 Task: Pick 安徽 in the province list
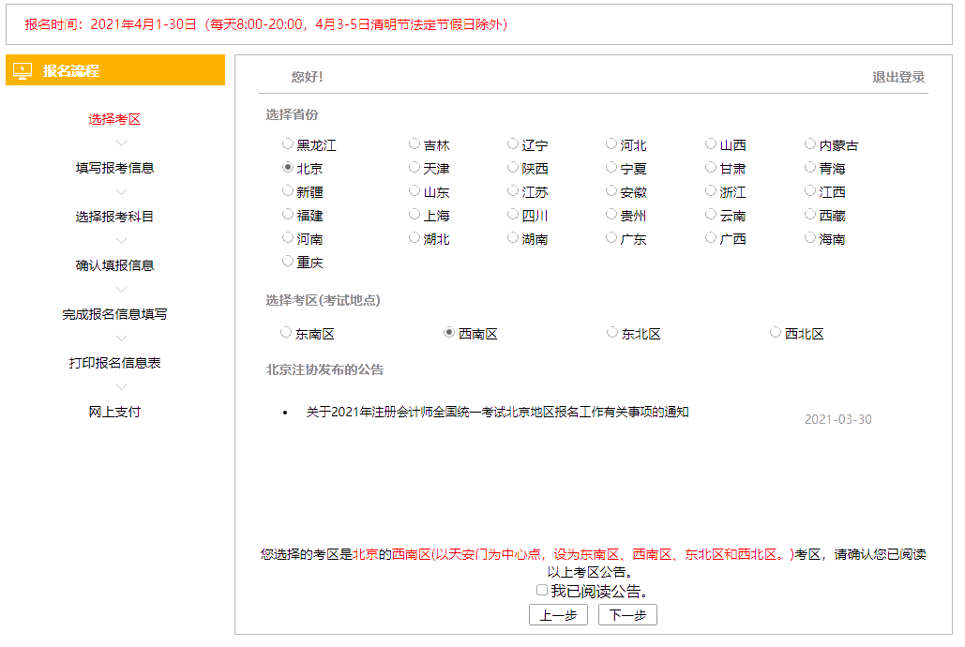pyautogui.click(x=611, y=191)
